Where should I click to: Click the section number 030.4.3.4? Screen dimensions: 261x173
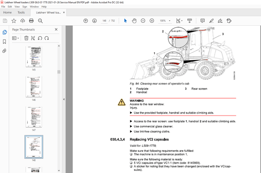[117, 140]
